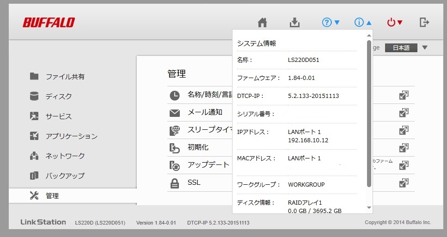Open settings popup icon for メール通知 row
Image resolution: width=447 pixels, height=237 pixels.
coord(404,113)
